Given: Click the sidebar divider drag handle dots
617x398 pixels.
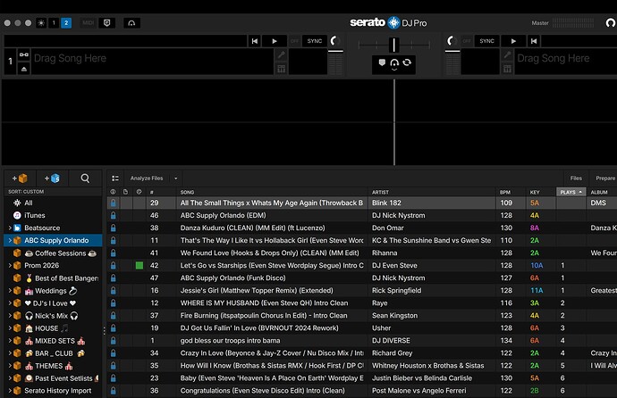Looking at the screenshot, I should click(x=105, y=331).
